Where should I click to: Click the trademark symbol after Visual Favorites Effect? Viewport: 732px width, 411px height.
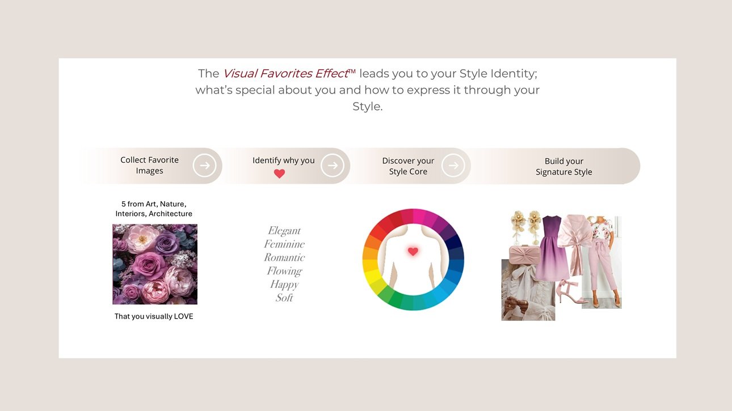pyautogui.click(x=351, y=70)
